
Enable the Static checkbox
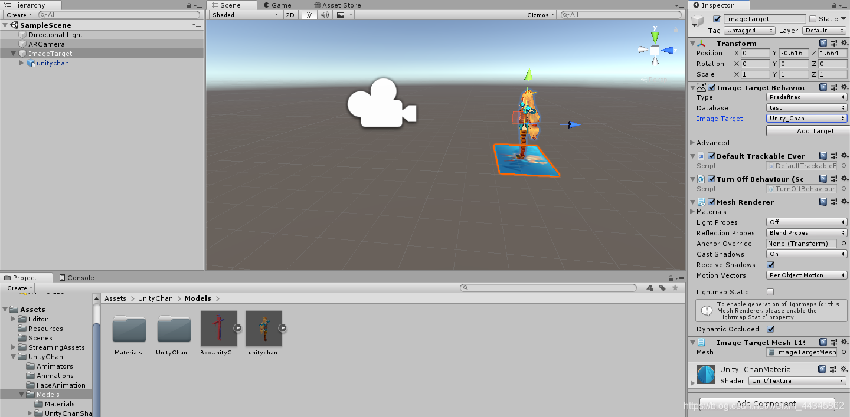(813, 19)
